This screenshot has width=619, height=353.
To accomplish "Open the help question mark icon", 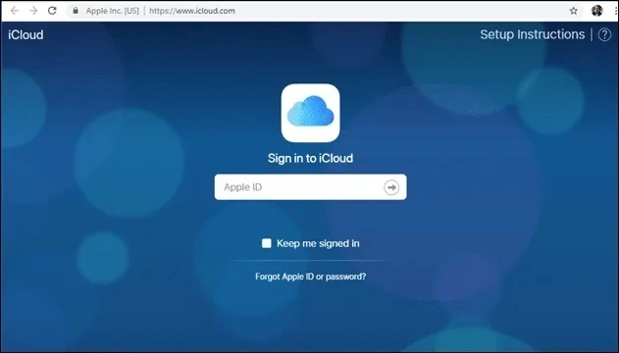I will (604, 34).
